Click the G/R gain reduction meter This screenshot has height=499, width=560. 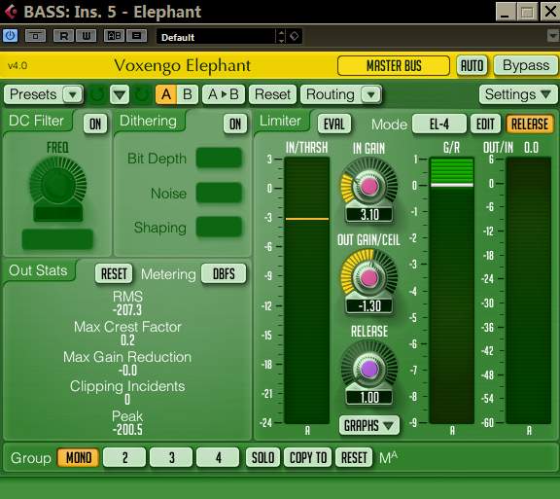coord(452,290)
